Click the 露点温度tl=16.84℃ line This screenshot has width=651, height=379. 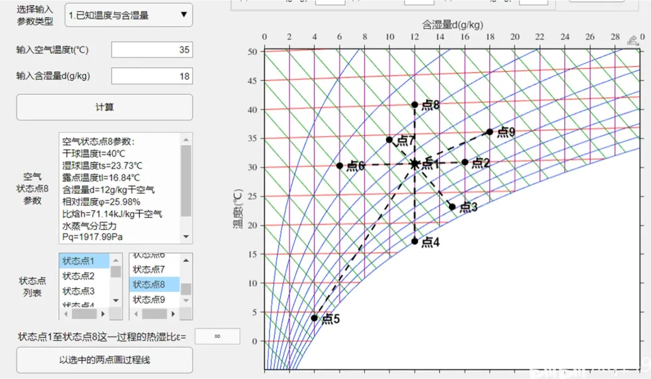(101, 177)
